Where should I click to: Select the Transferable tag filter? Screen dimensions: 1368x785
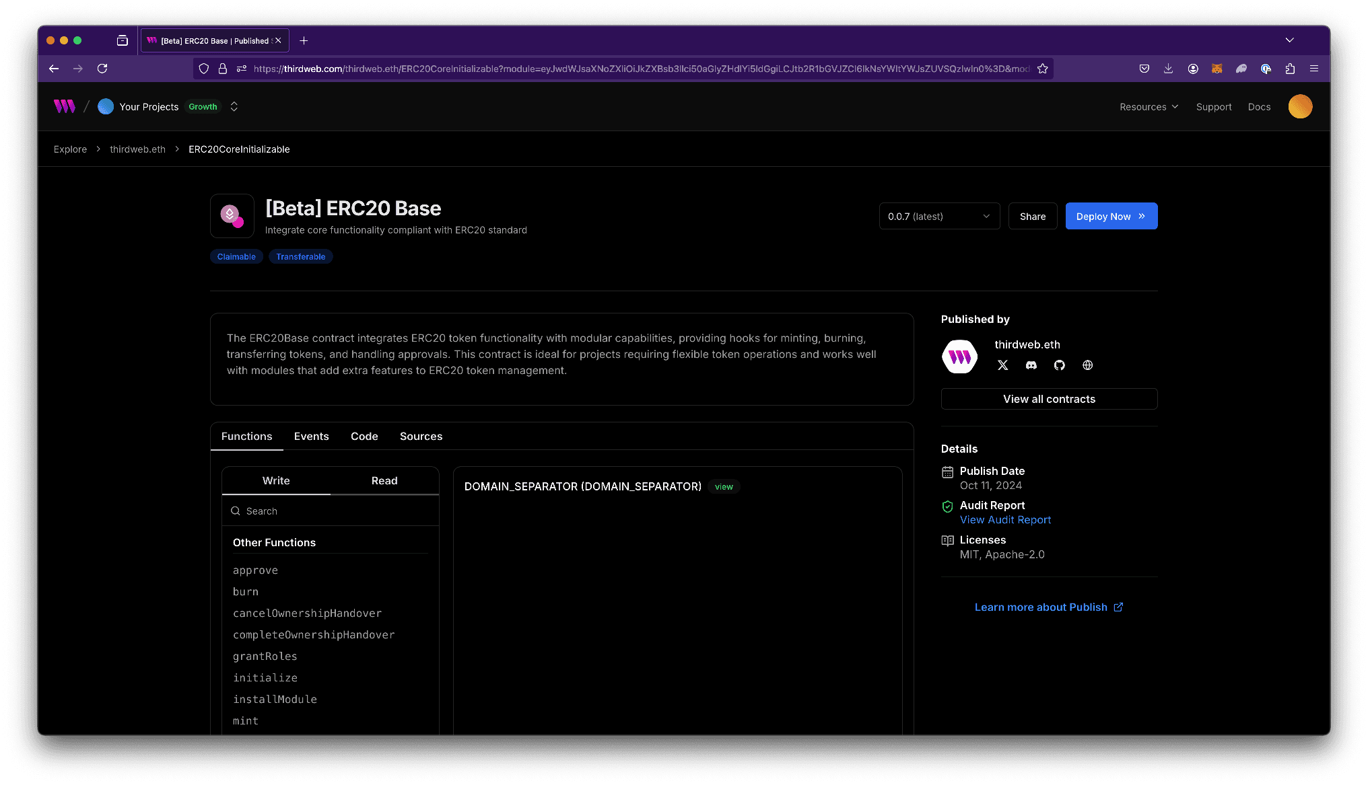coord(300,256)
